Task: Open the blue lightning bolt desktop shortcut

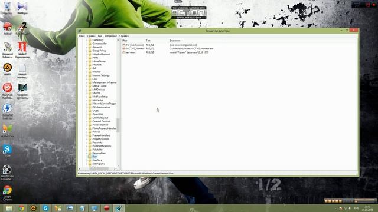Action: pos(7,111)
